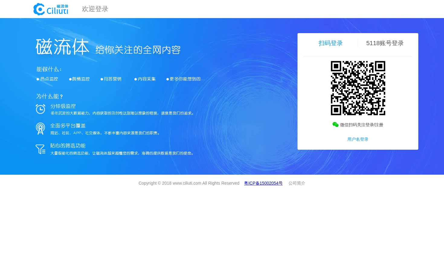
Task: Switch to the 5118账号登录 tab
Action: click(x=385, y=43)
